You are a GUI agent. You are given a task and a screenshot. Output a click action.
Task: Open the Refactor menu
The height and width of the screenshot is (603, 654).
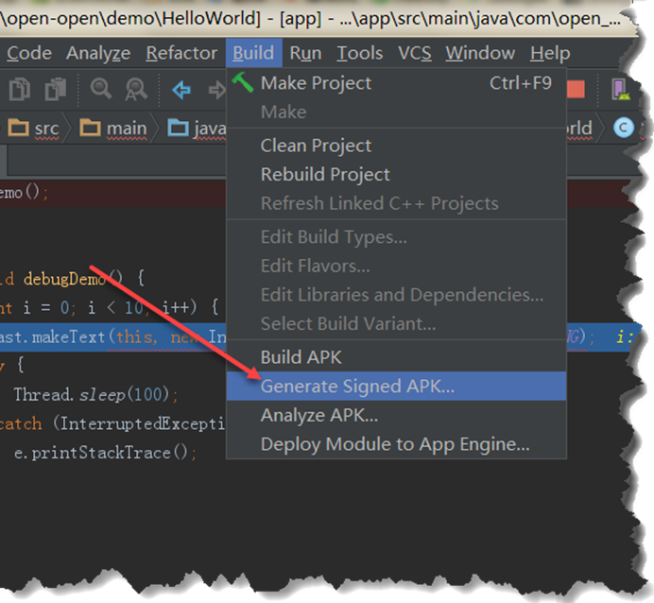coord(181,53)
